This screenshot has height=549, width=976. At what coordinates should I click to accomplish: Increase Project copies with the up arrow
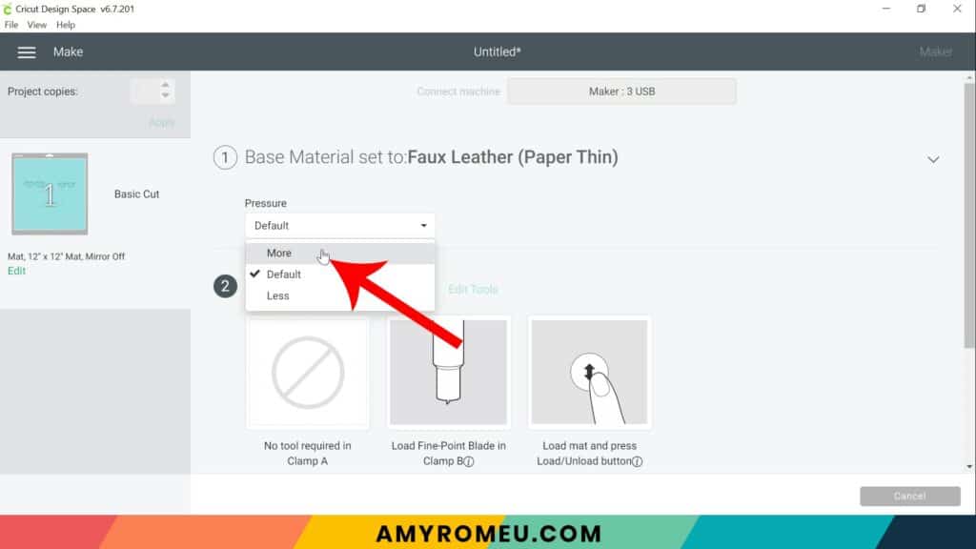click(165, 85)
